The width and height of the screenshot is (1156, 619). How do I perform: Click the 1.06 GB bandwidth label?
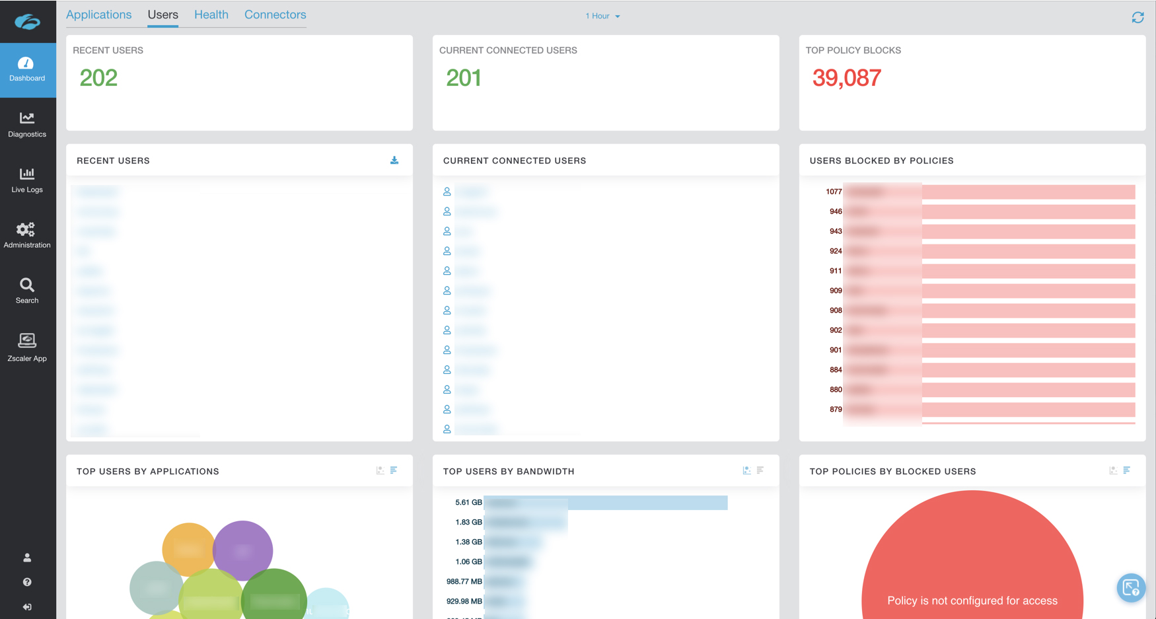pos(468,562)
